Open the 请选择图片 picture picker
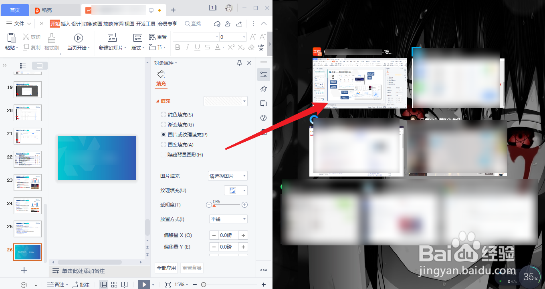 pyautogui.click(x=228, y=175)
